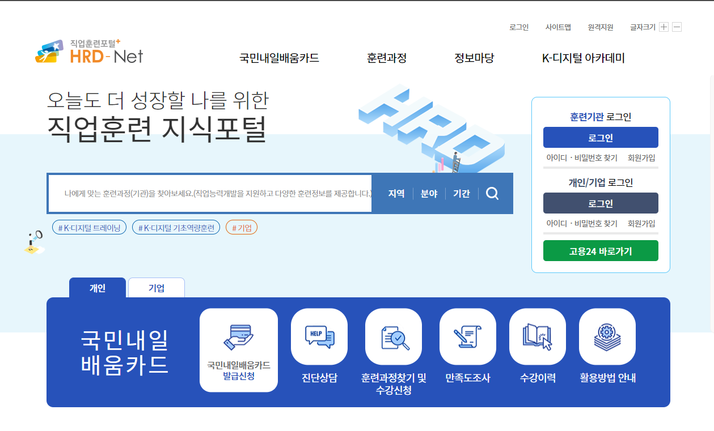Open 만족도조사 survey icon
The image size is (714, 431).
pyautogui.click(x=468, y=336)
